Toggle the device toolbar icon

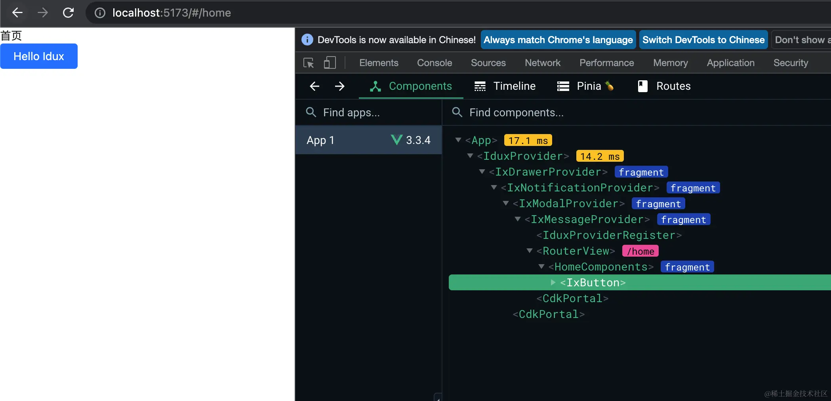[x=330, y=62]
